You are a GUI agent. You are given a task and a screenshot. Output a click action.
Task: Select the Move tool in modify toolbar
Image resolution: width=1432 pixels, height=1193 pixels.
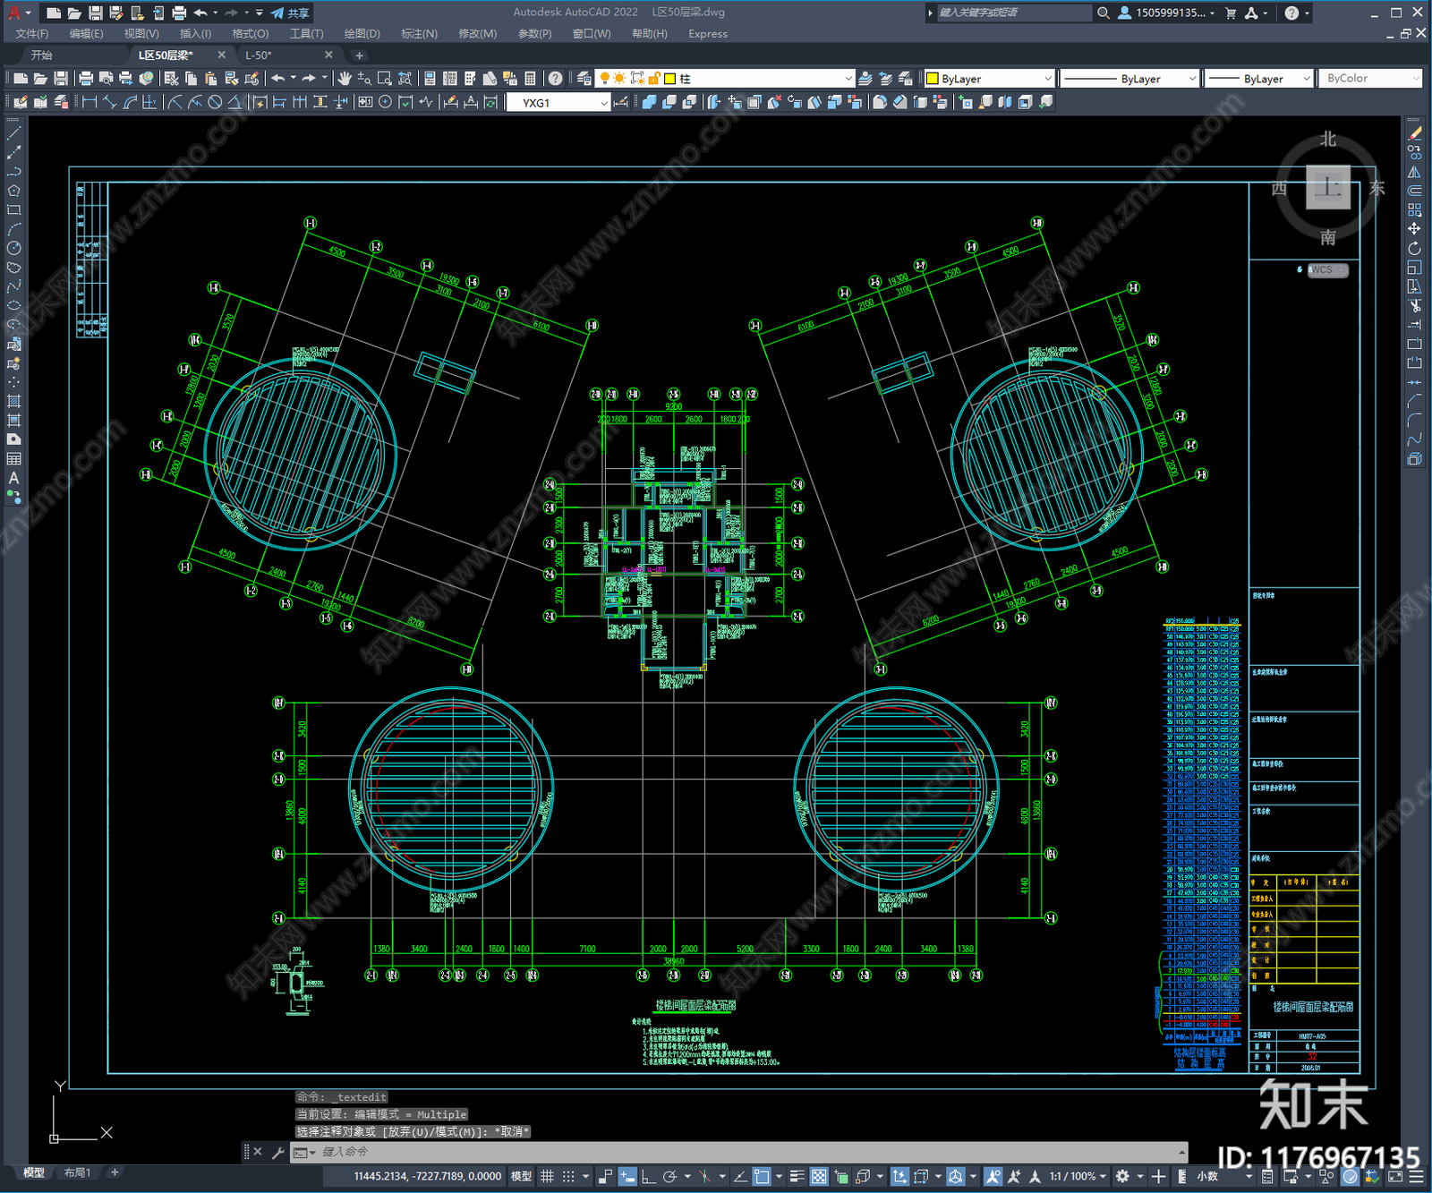coord(1414,229)
